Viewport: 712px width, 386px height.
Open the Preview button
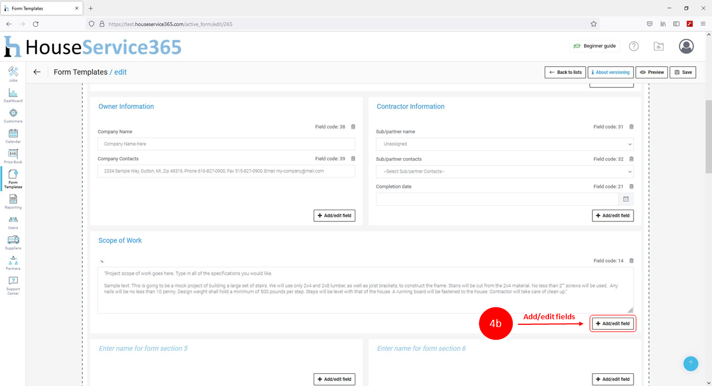coord(651,72)
